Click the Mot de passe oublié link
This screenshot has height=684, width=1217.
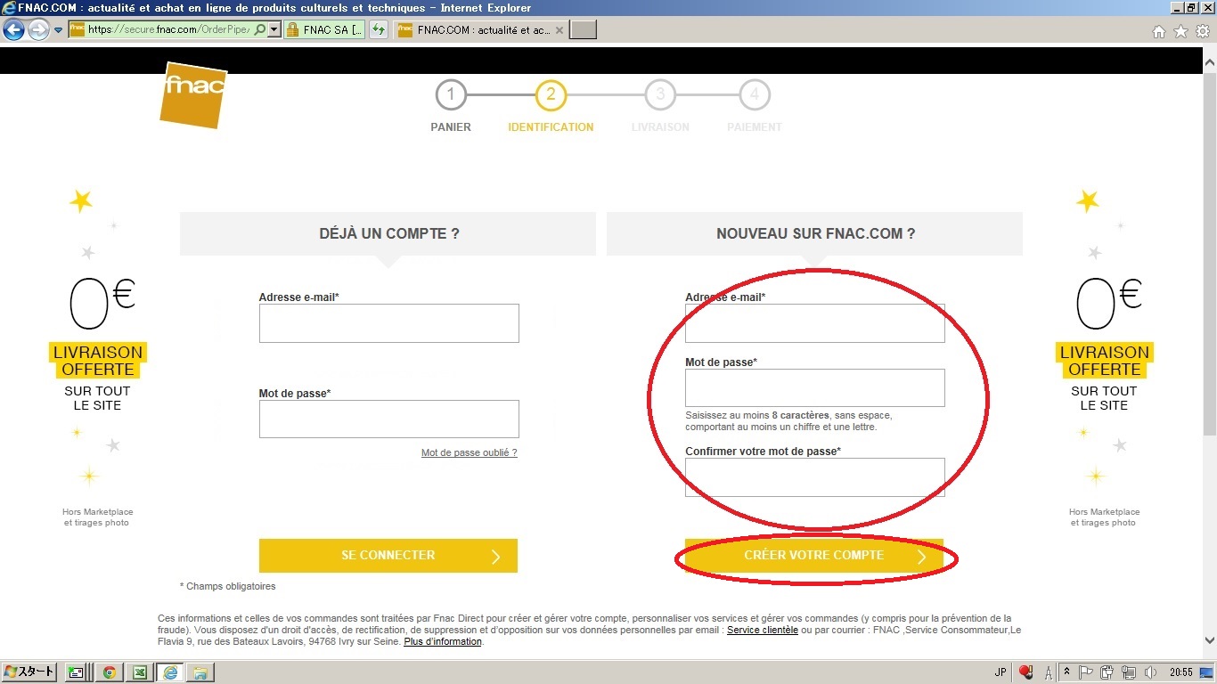[469, 452]
